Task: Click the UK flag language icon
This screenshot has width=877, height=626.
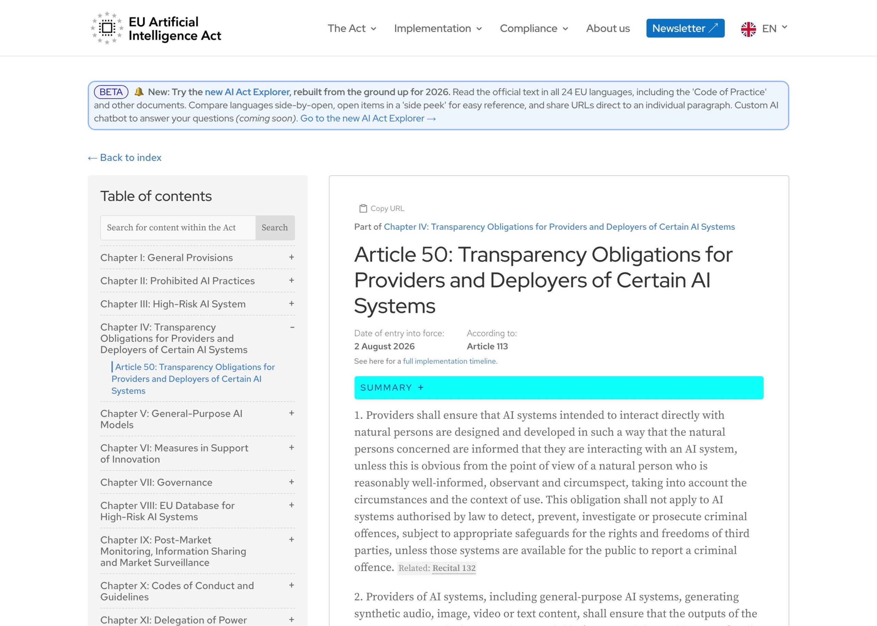Action: [x=748, y=29]
